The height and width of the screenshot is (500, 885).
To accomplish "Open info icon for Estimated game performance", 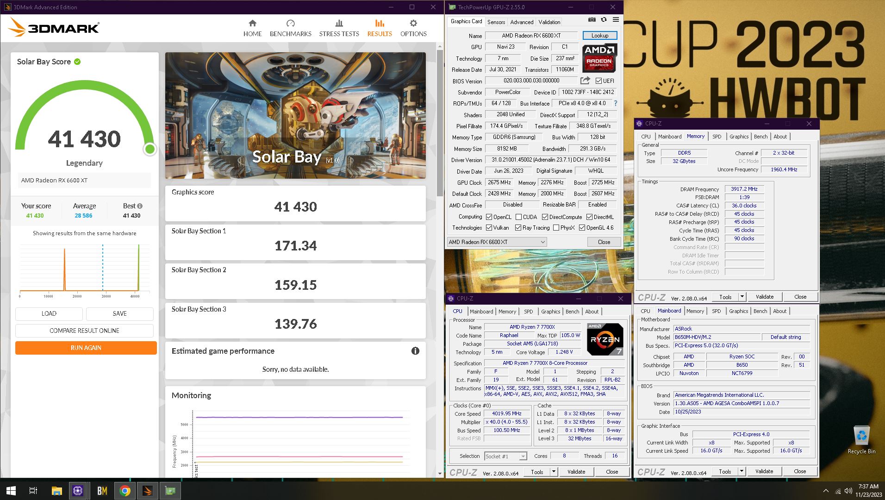I will point(415,351).
